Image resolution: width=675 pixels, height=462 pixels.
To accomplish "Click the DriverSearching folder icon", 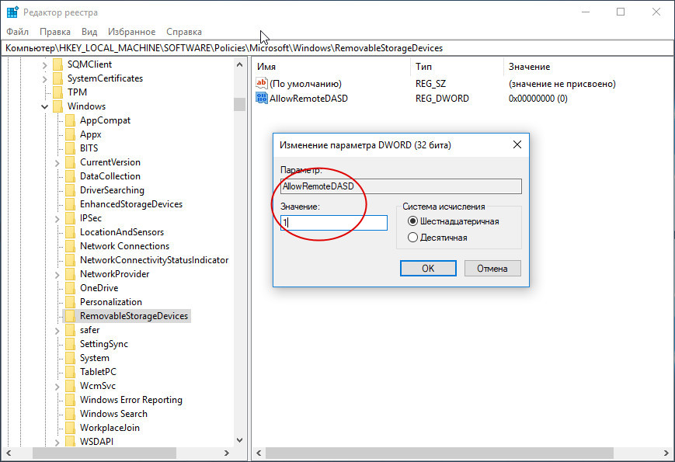I will [x=70, y=190].
